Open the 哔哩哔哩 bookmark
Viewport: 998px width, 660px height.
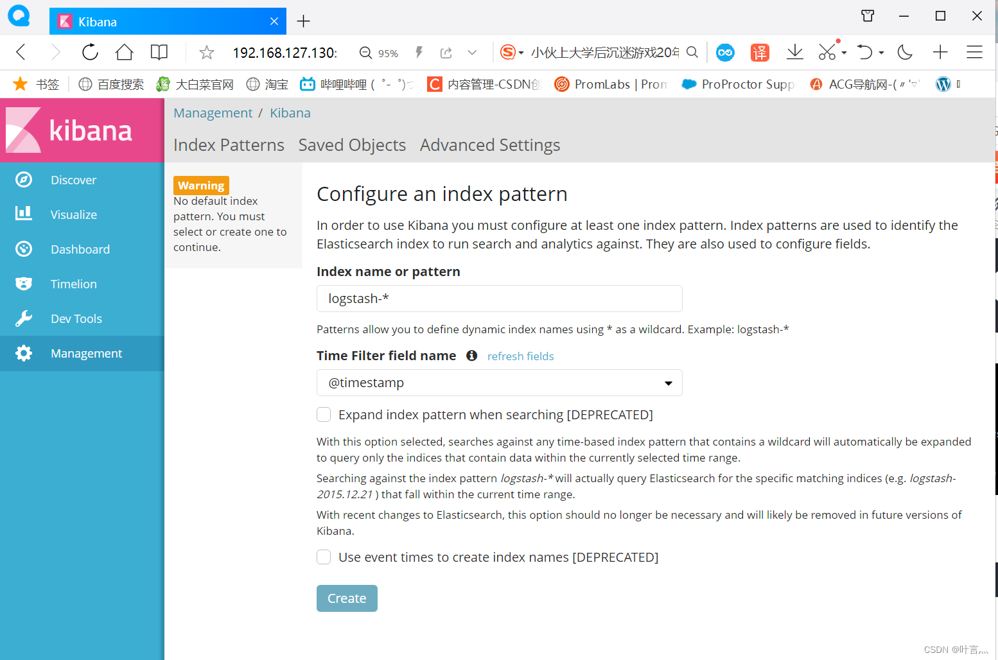(x=357, y=84)
